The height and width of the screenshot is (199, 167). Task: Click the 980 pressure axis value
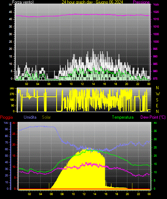pyautogui.click(x=155, y=71)
